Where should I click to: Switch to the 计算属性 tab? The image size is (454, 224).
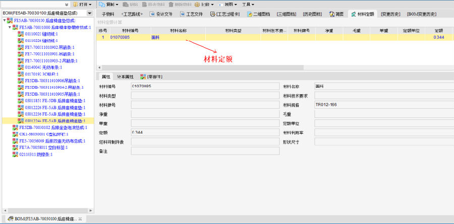125,77
